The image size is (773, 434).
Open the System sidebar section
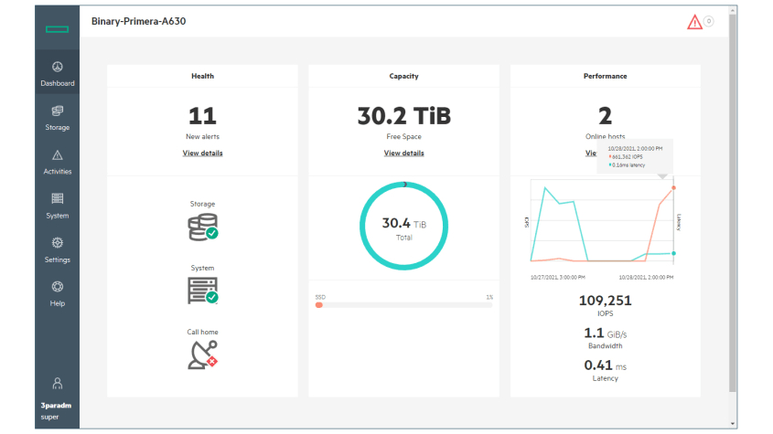[x=58, y=206]
